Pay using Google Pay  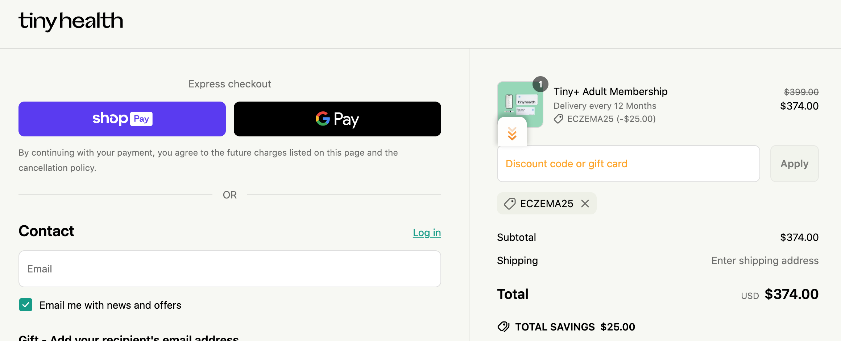click(x=337, y=119)
